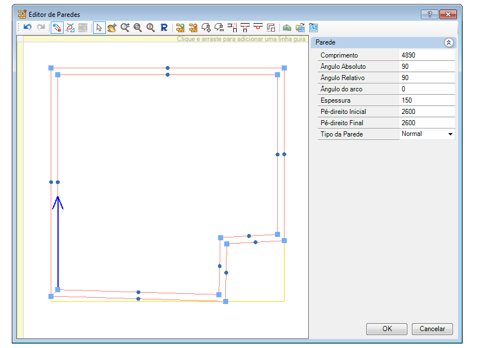Click the folder import icon
Image resolution: width=484 pixels, height=348 pixels.
click(x=300, y=28)
